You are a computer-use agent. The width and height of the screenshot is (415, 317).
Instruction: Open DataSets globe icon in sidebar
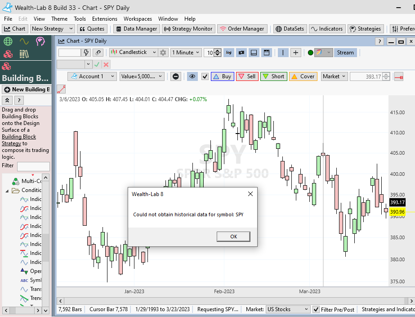(x=8, y=41)
